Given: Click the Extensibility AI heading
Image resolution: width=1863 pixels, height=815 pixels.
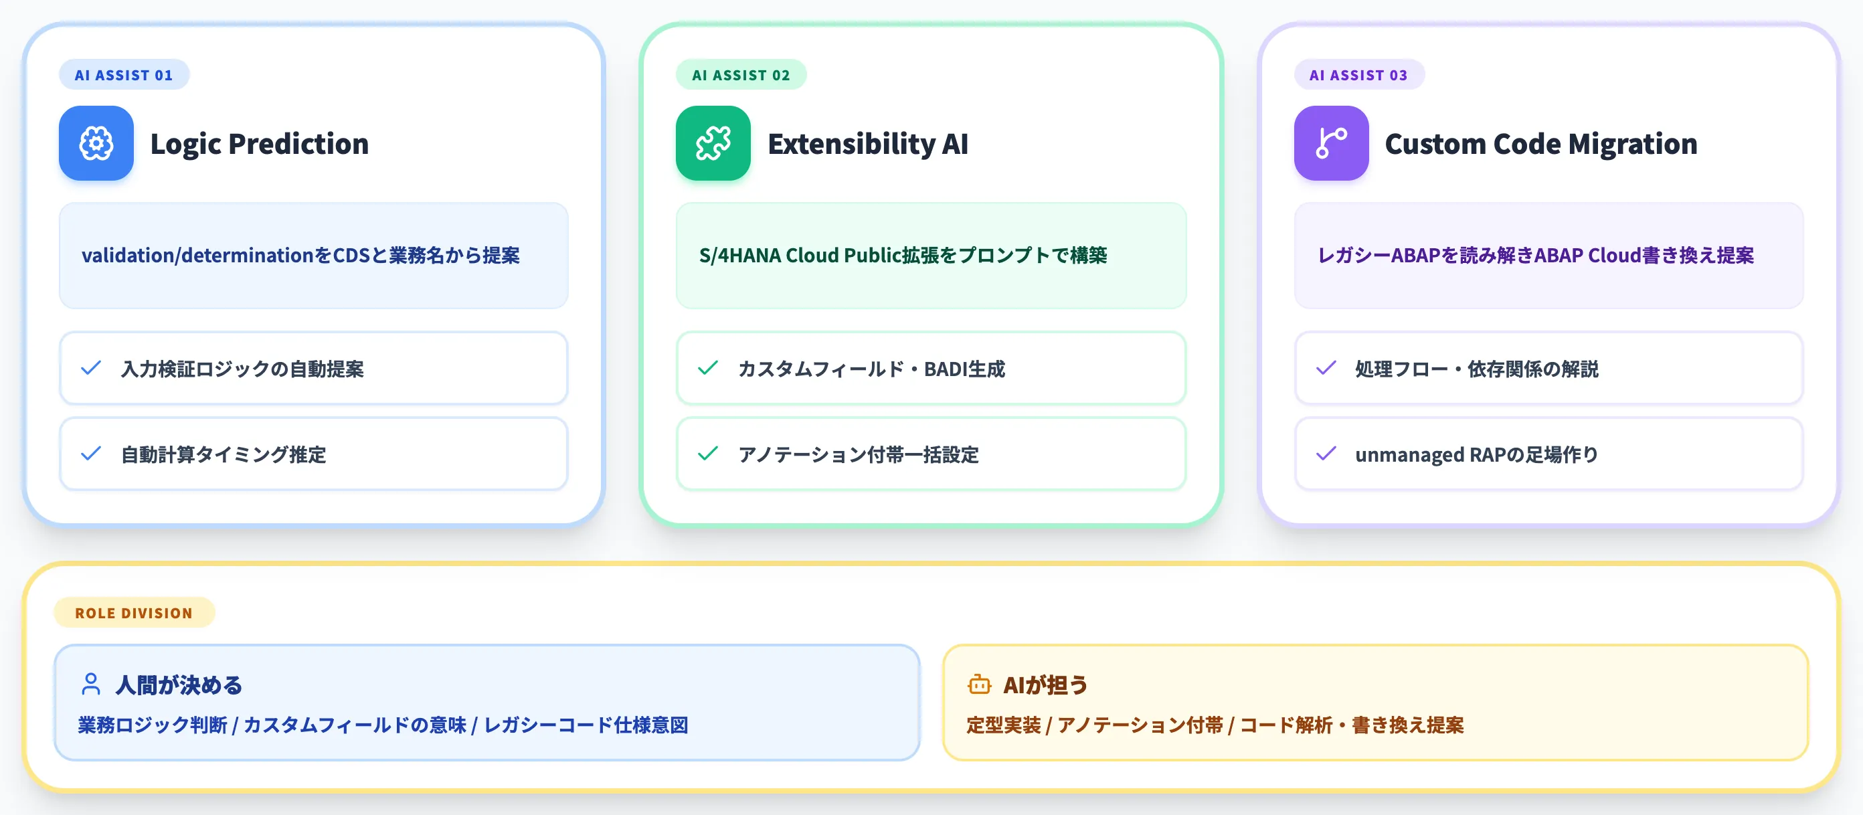Looking at the screenshot, I should 868,144.
